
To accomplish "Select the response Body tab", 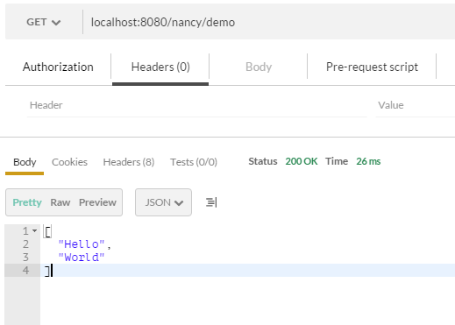I will point(25,162).
